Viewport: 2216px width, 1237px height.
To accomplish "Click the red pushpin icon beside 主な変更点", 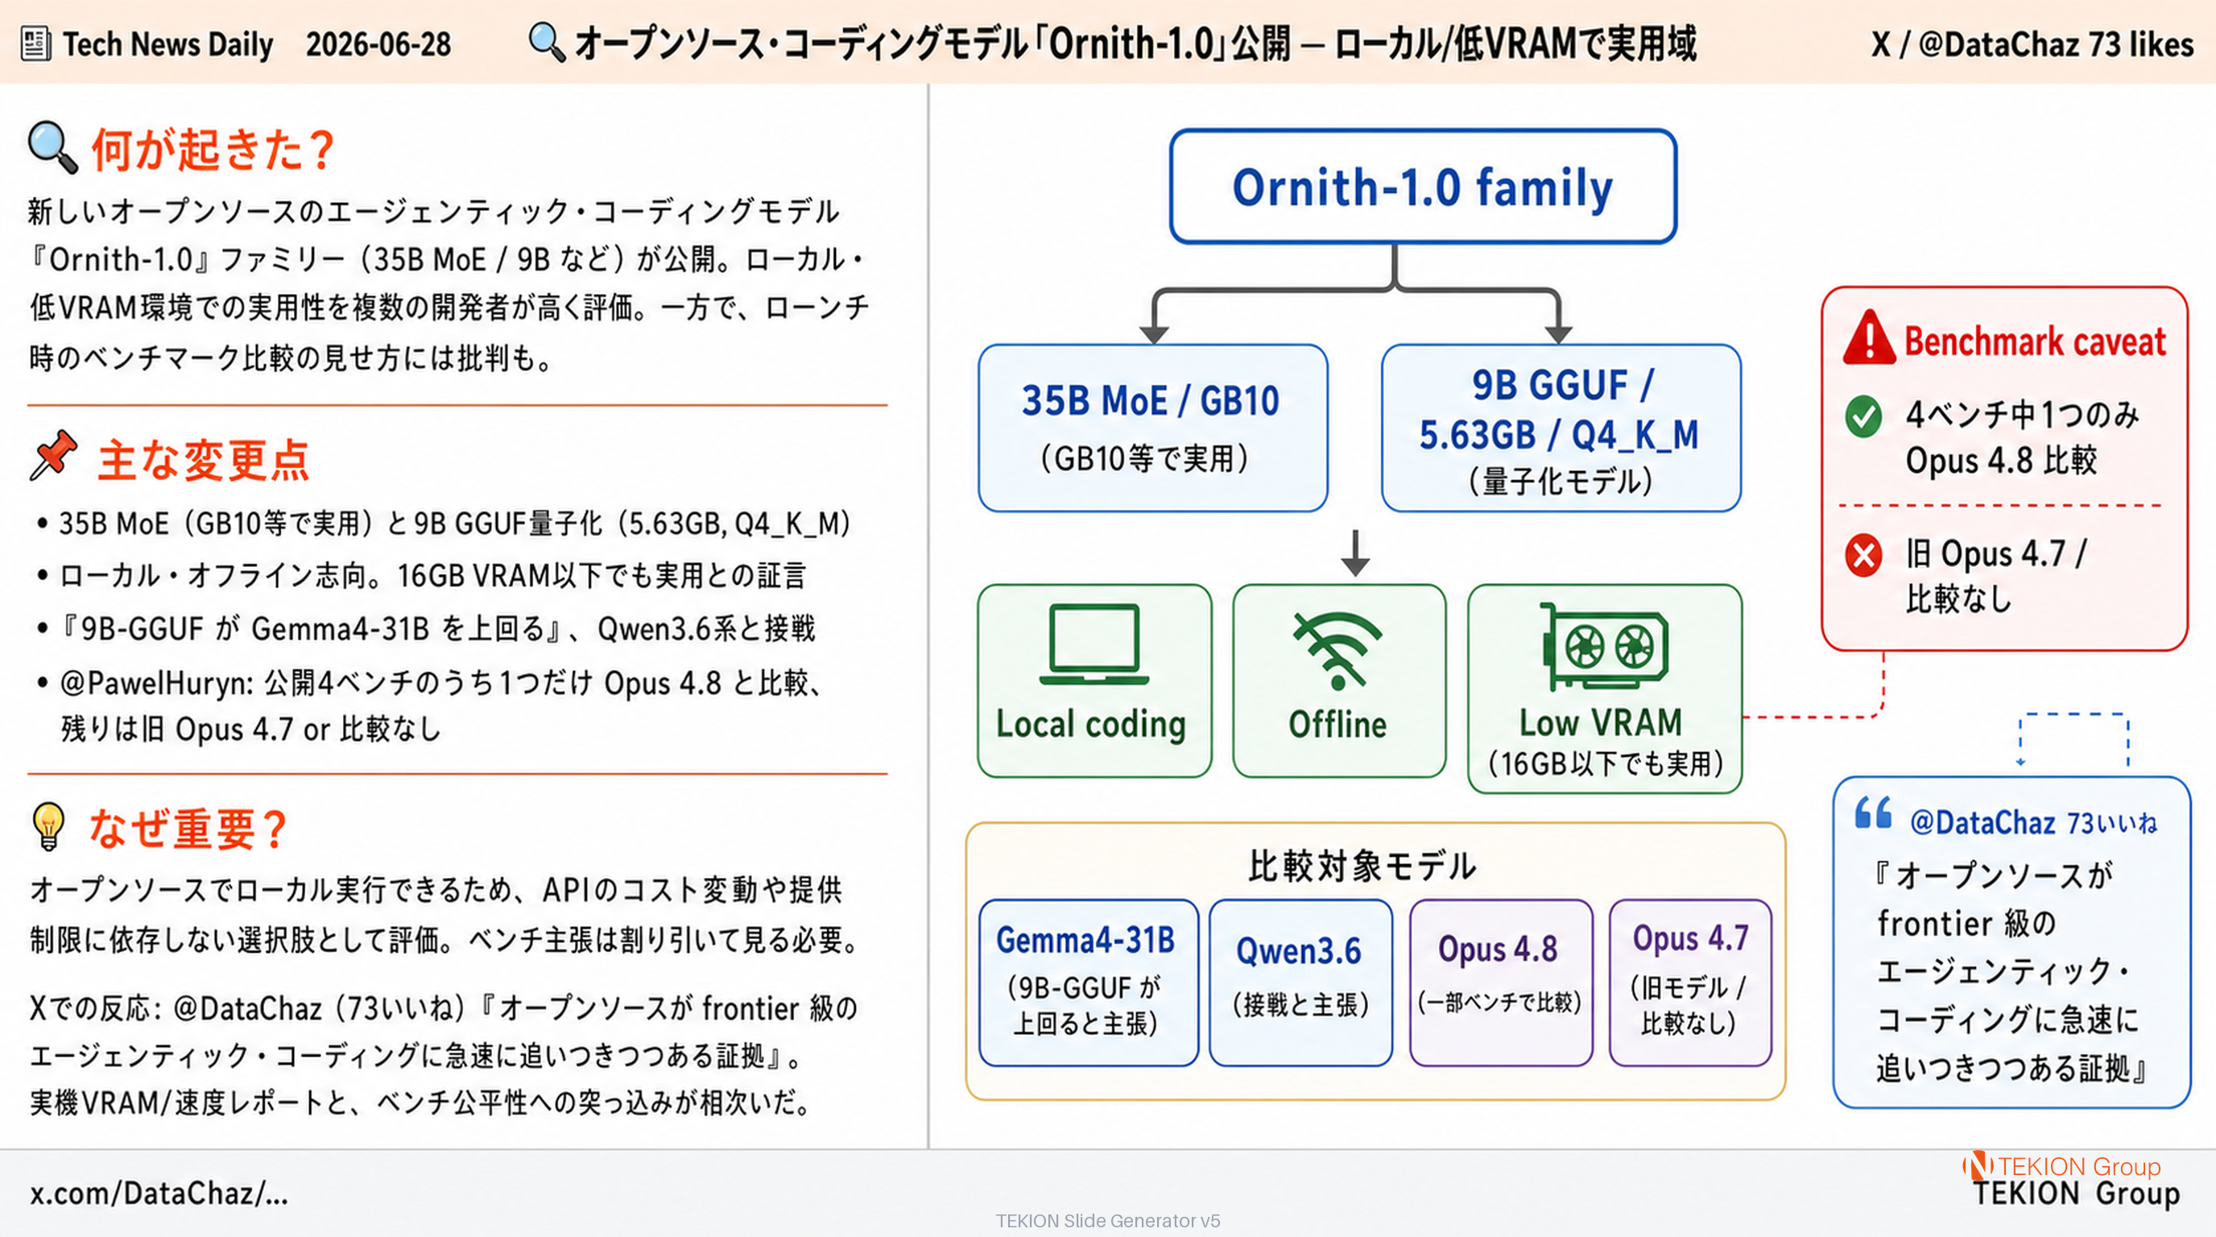I will pyautogui.click(x=53, y=454).
